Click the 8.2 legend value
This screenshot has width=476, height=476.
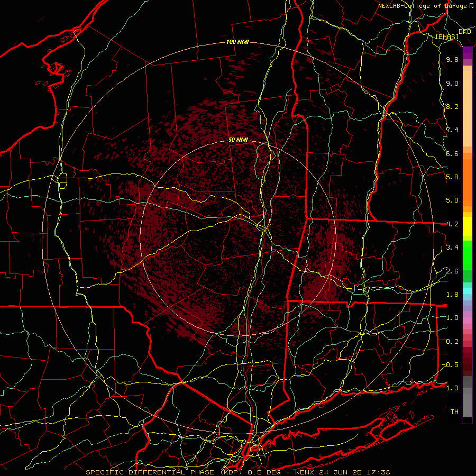click(x=452, y=106)
